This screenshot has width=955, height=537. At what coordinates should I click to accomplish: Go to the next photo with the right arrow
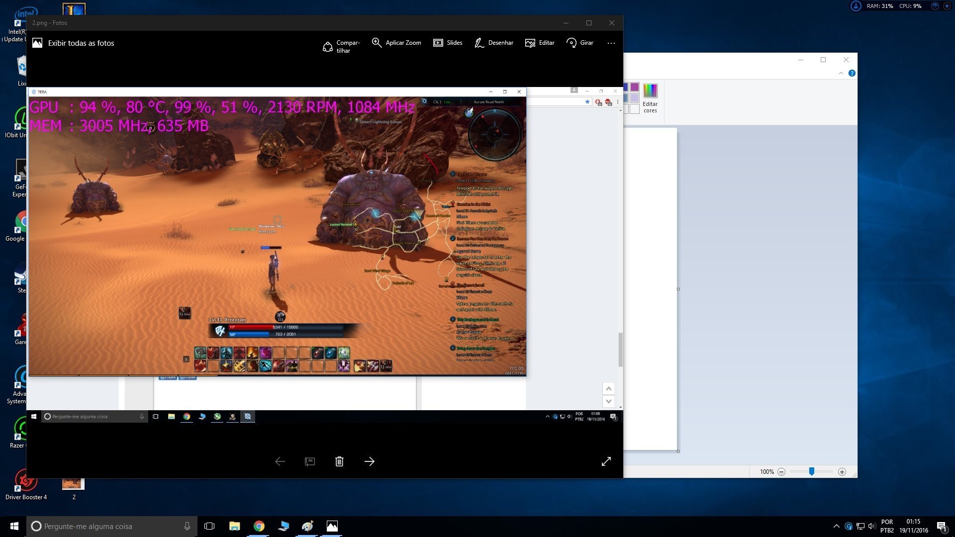pyautogui.click(x=369, y=461)
